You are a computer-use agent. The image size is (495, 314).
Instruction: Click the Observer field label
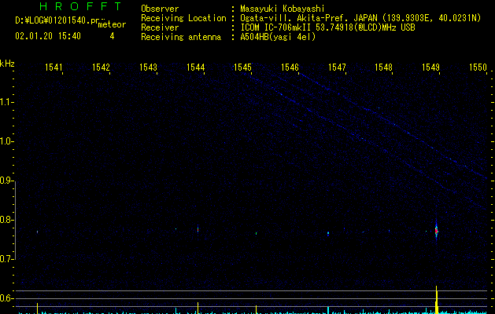(x=160, y=9)
